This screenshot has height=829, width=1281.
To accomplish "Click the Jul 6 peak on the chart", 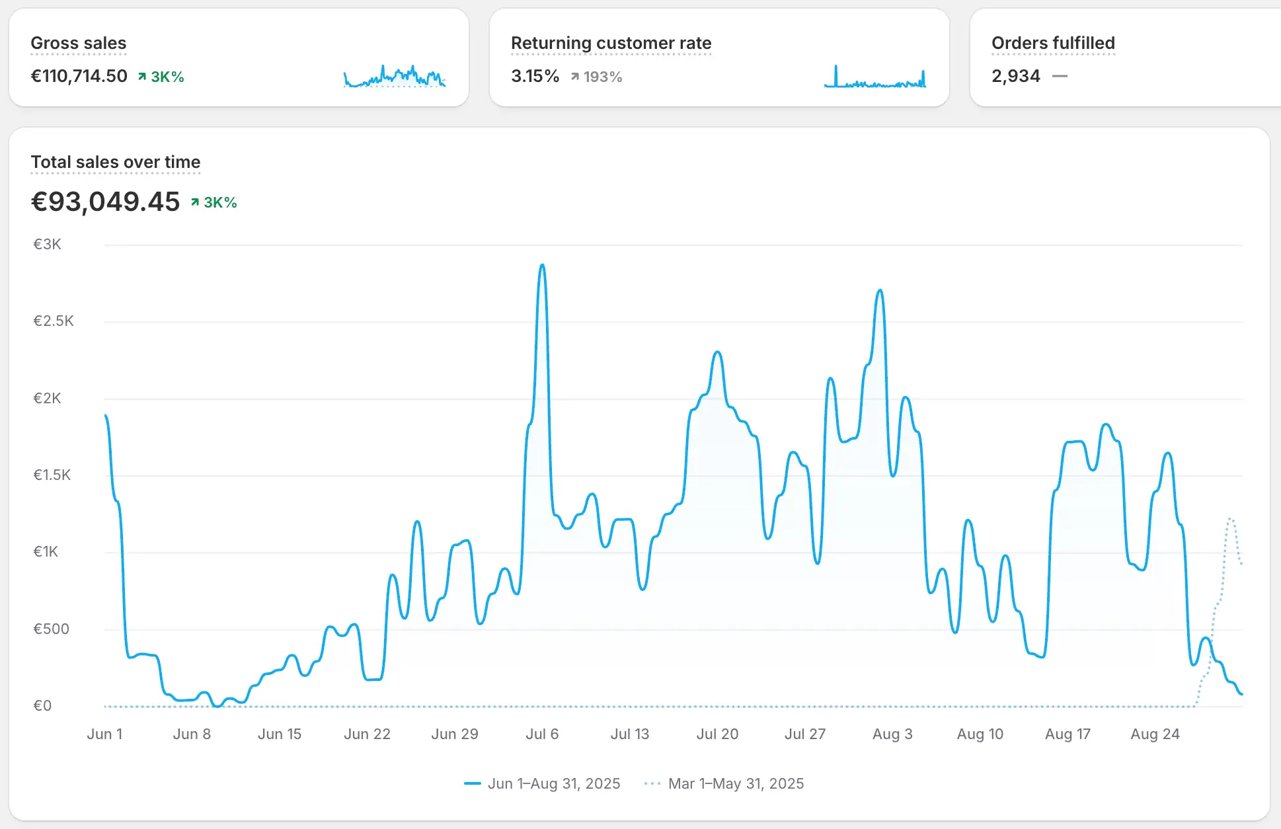I will point(543,266).
